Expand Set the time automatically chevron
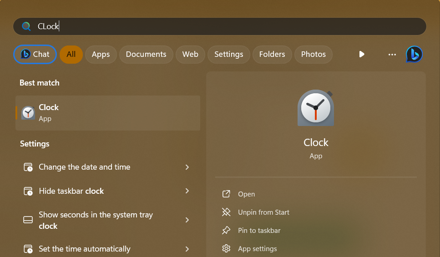This screenshot has height=257, width=440. click(187, 249)
